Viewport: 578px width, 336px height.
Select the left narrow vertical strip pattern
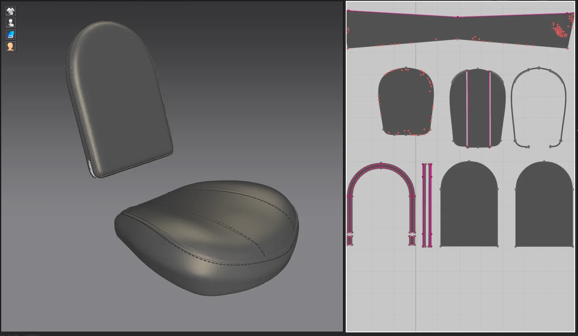(x=424, y=205)
